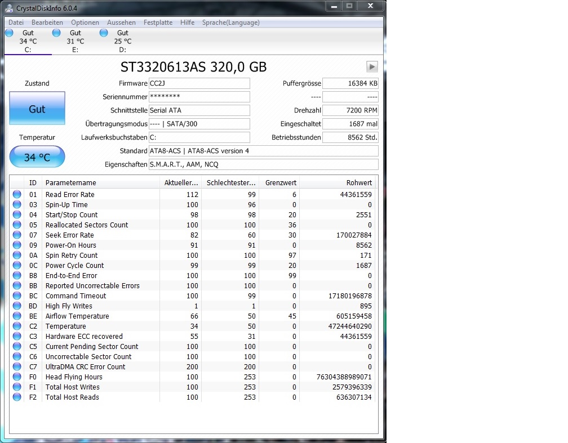Screen dimensions: 568x443
Task: Click status icon of Hardware ECC recovered row
Action: [17, 336]
